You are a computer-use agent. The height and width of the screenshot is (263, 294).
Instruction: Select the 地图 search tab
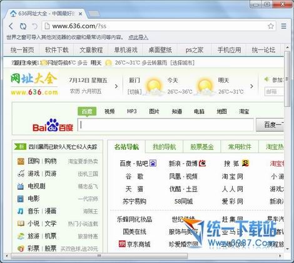tap(221, 111)
